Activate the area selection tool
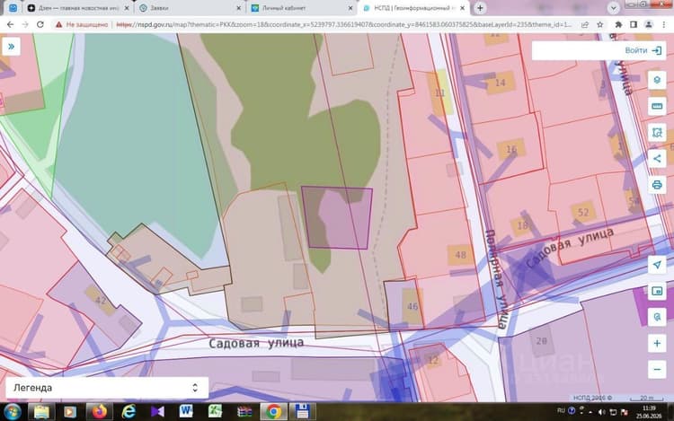Screen dimensions: 674x421 coord(657,133)
